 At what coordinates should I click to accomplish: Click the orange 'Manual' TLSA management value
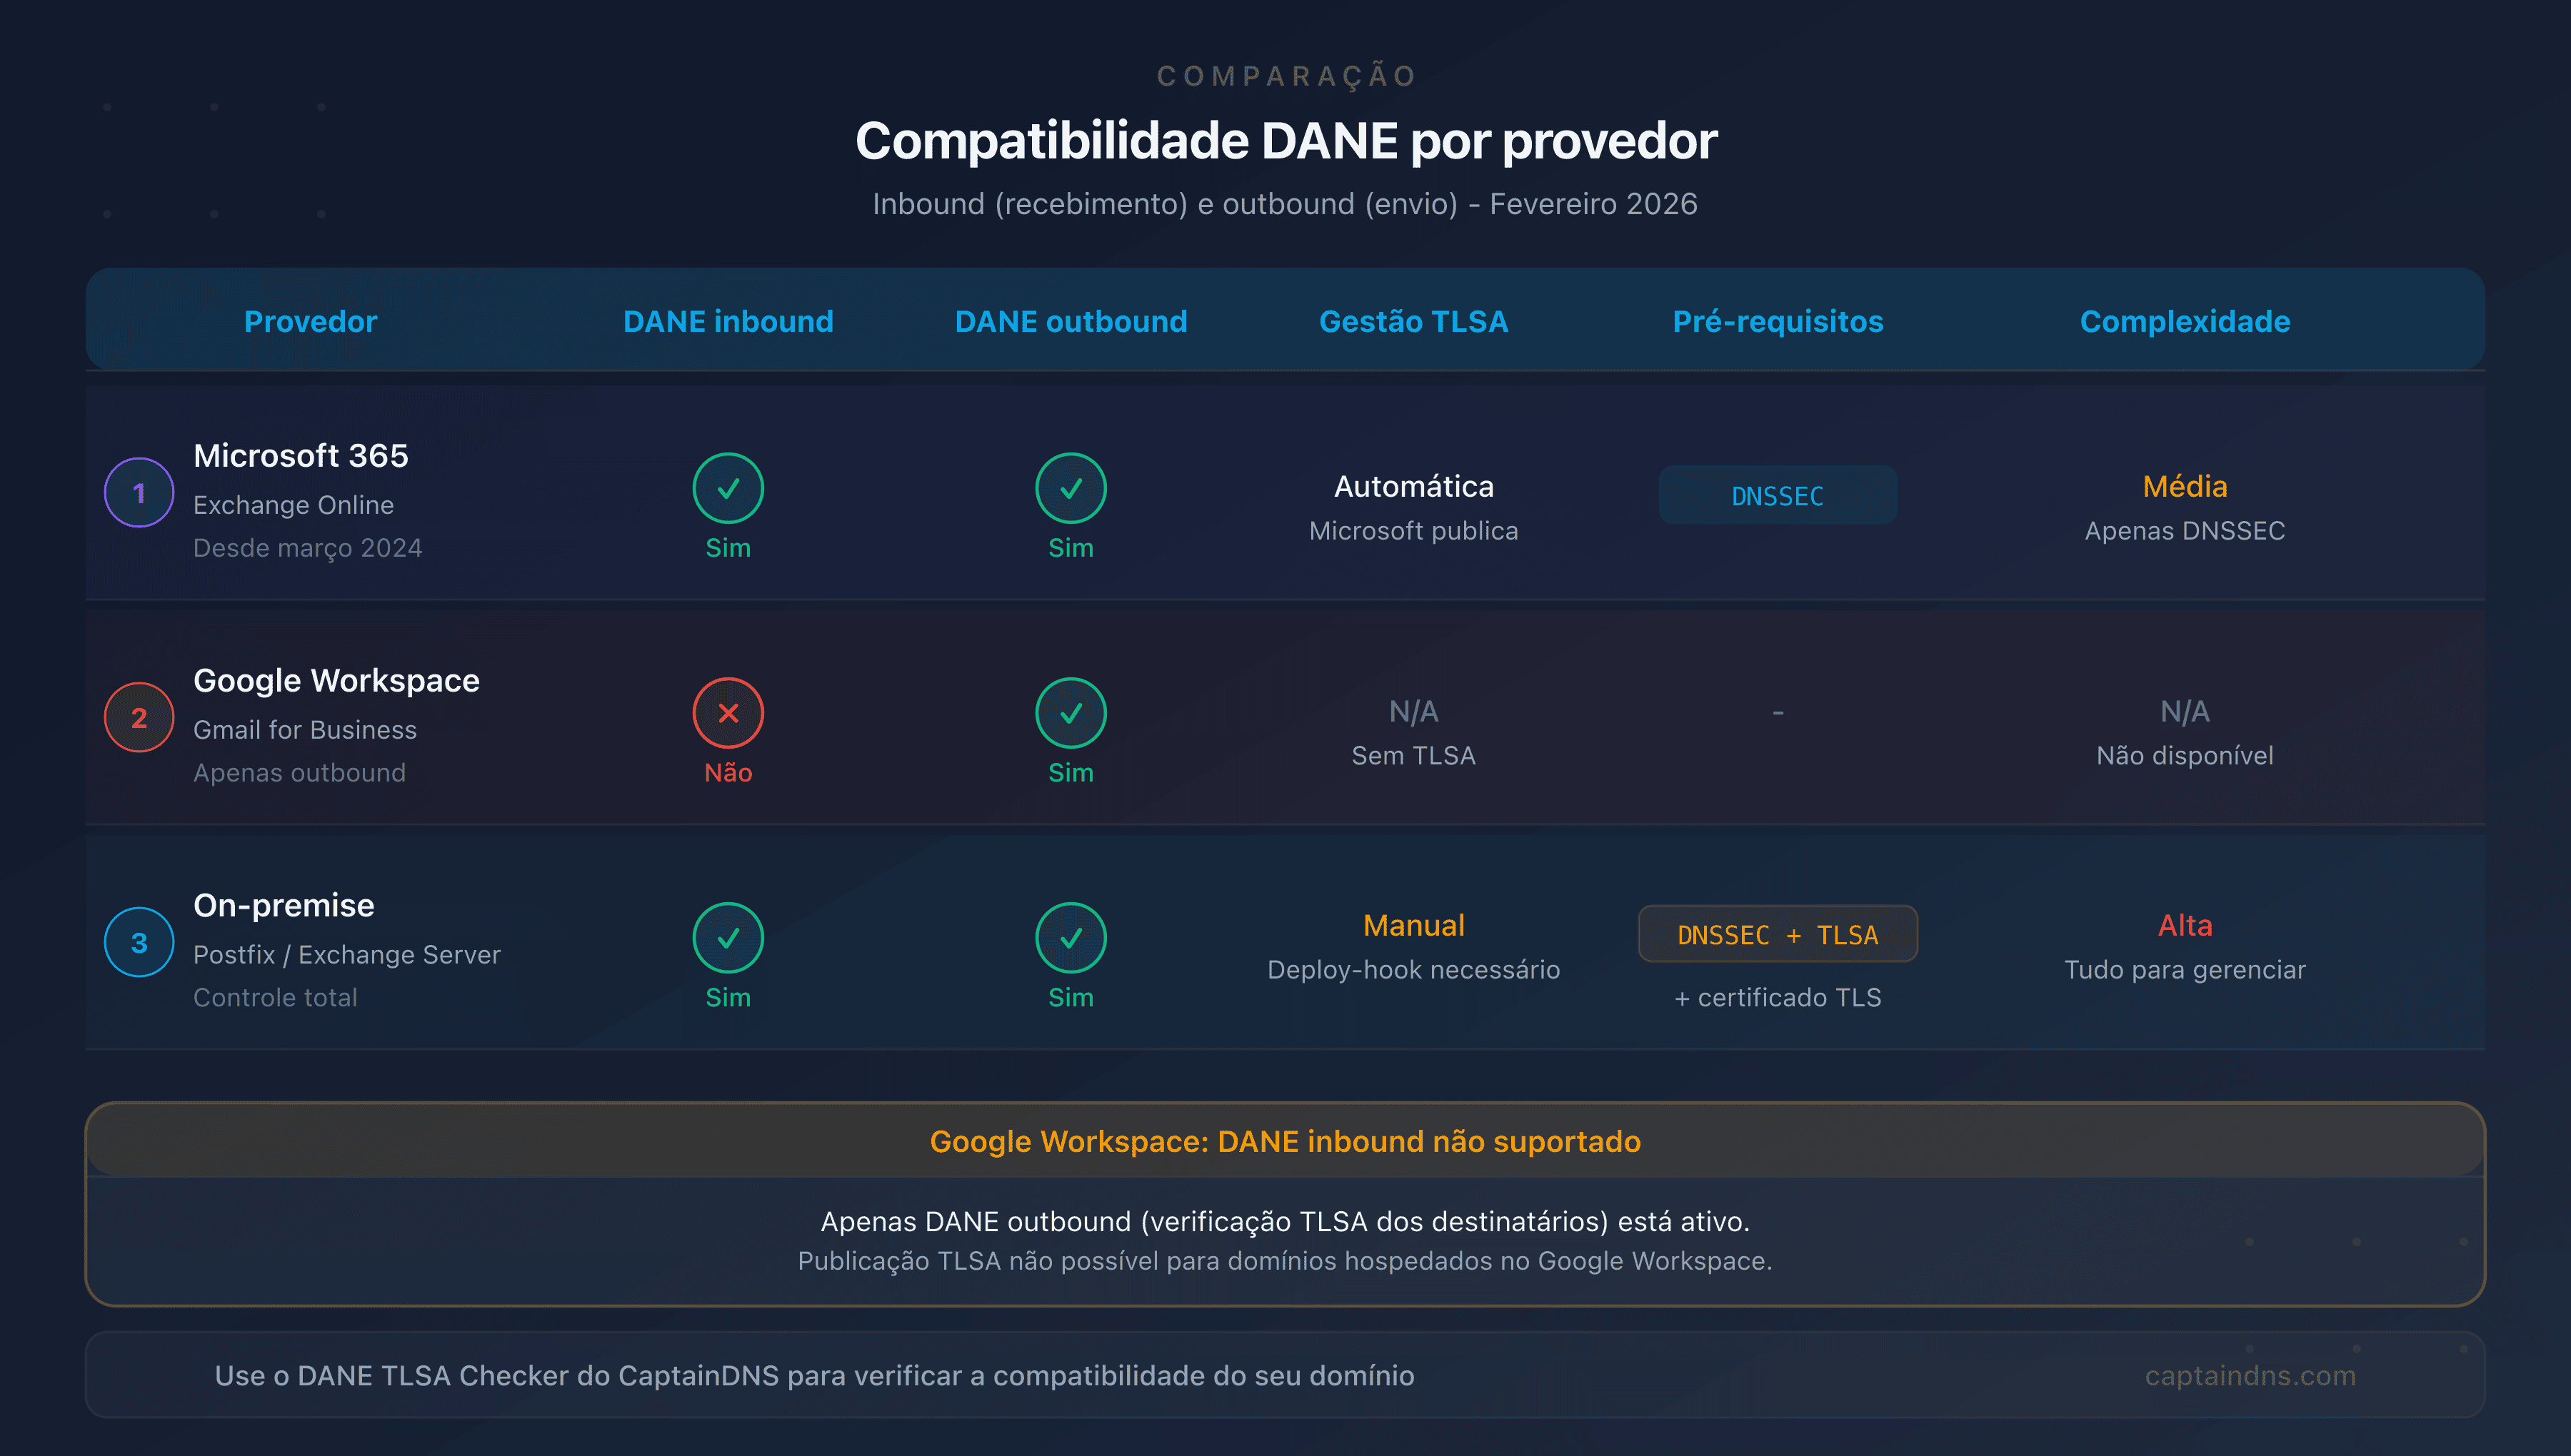pos(1413,926)
